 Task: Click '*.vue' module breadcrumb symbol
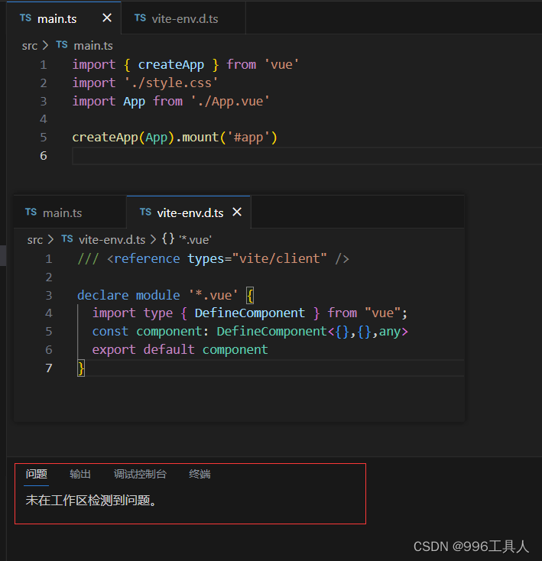coord(195,240)
